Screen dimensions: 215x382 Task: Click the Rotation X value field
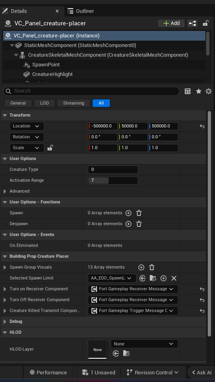tap(103, 137)
